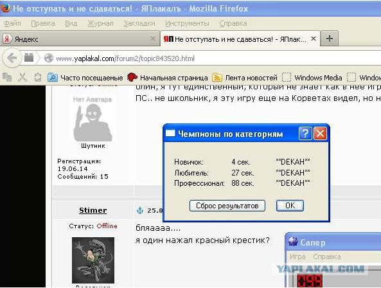Click the Любитель 27 сек. record row
381x288 pixels.
(x=242, y=172)
